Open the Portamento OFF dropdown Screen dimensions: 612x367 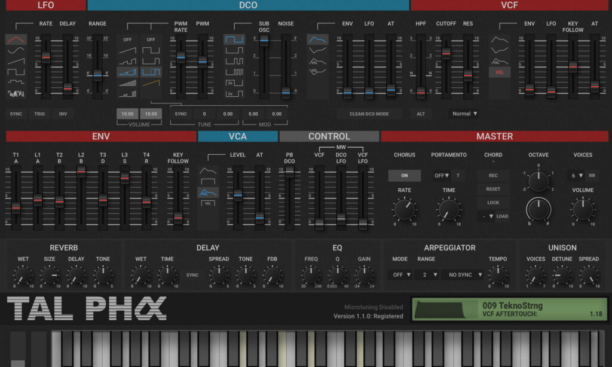pos(442,176)
